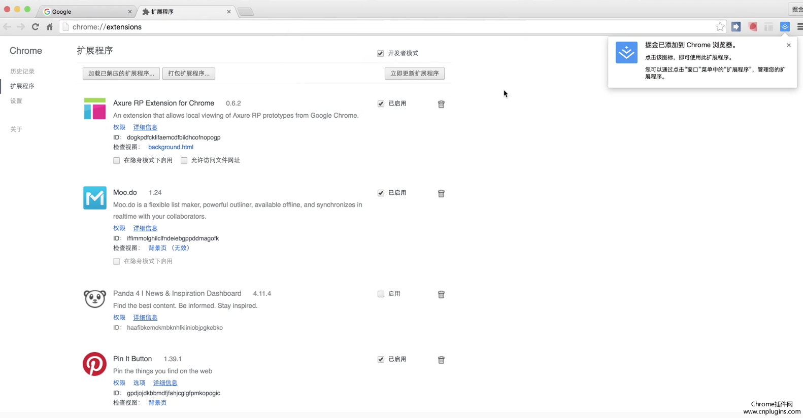
Task: Click the Axure extension ID dogkpdfcklifaemcdfbildhcofnopogp
Action: (174, 137)
